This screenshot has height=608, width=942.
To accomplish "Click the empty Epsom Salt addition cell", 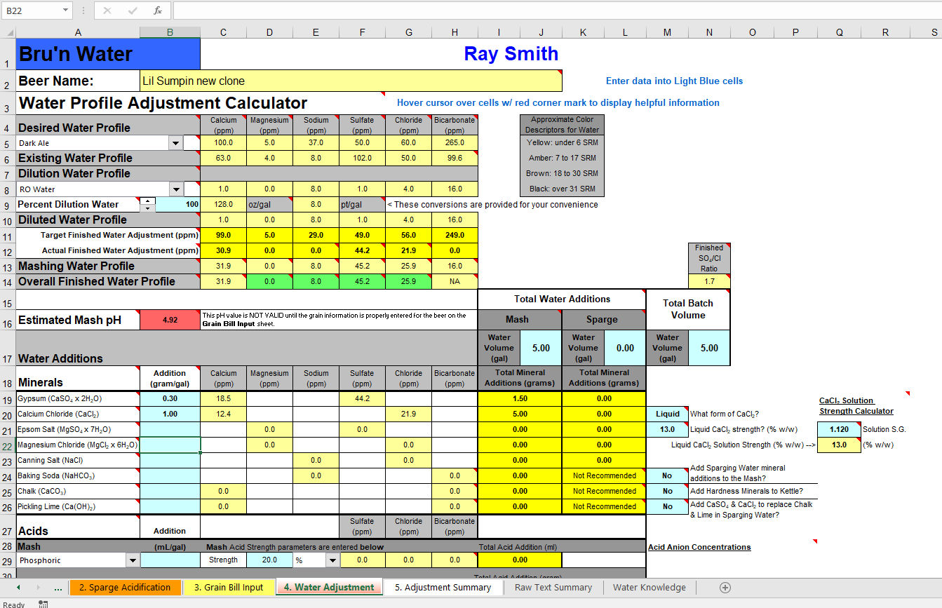I will pos(170,429).
